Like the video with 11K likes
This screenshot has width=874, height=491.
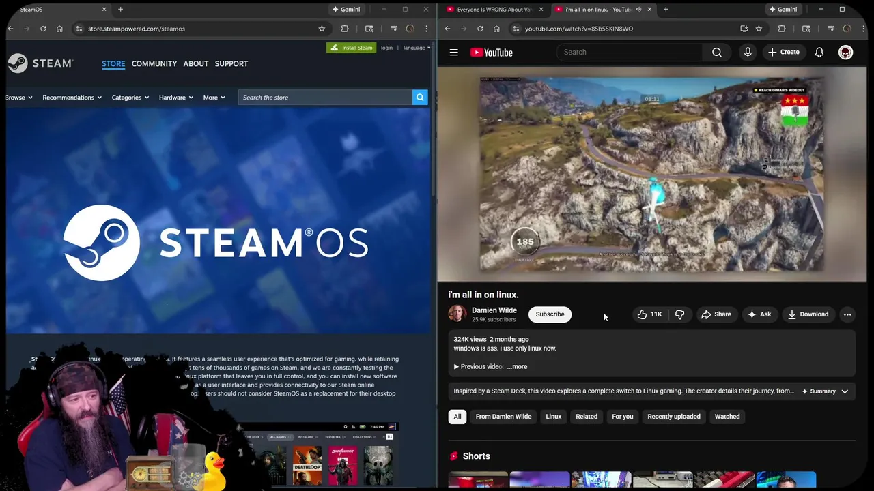(649, 314)
